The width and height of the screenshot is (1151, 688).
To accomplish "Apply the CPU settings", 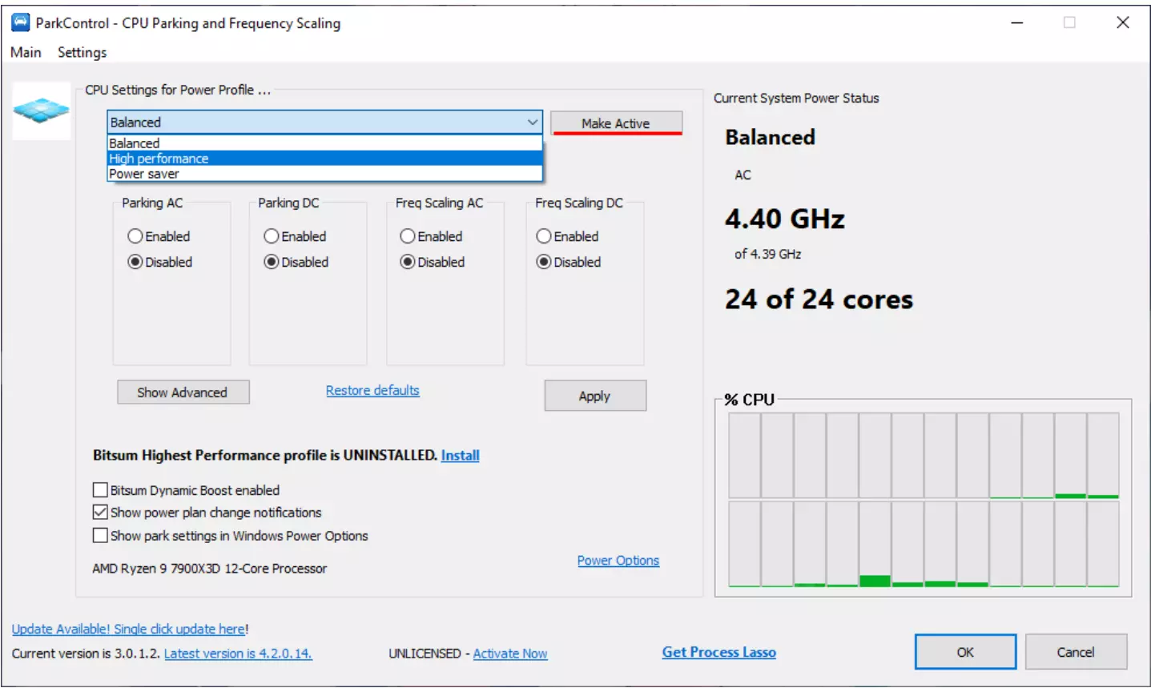I will click(595, 396).
